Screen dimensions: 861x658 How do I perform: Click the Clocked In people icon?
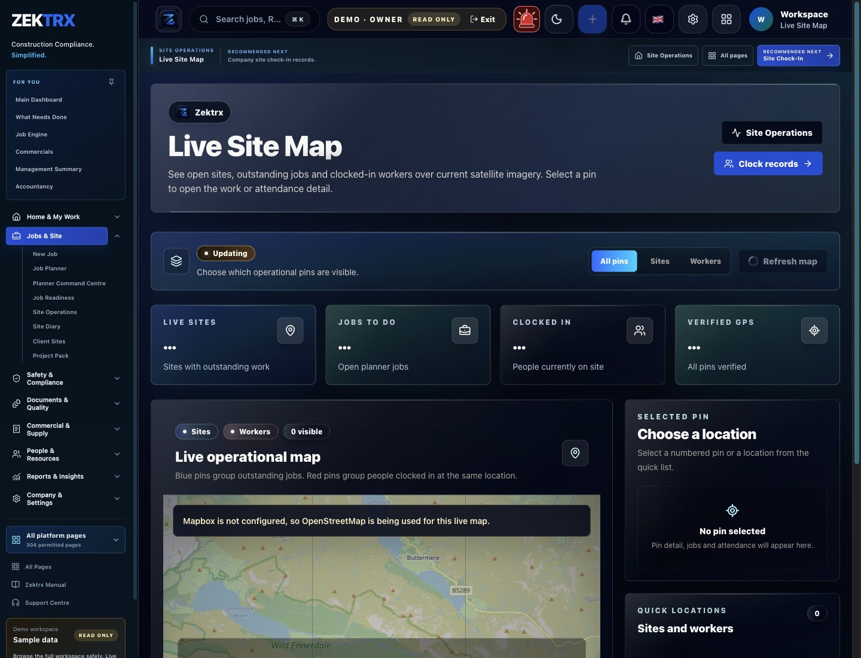[x=639, y=330]
